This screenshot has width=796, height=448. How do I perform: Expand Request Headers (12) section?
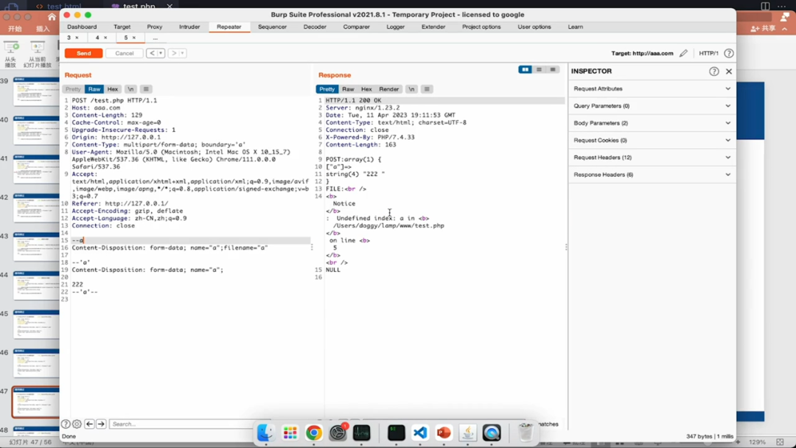tap(652, 158)
